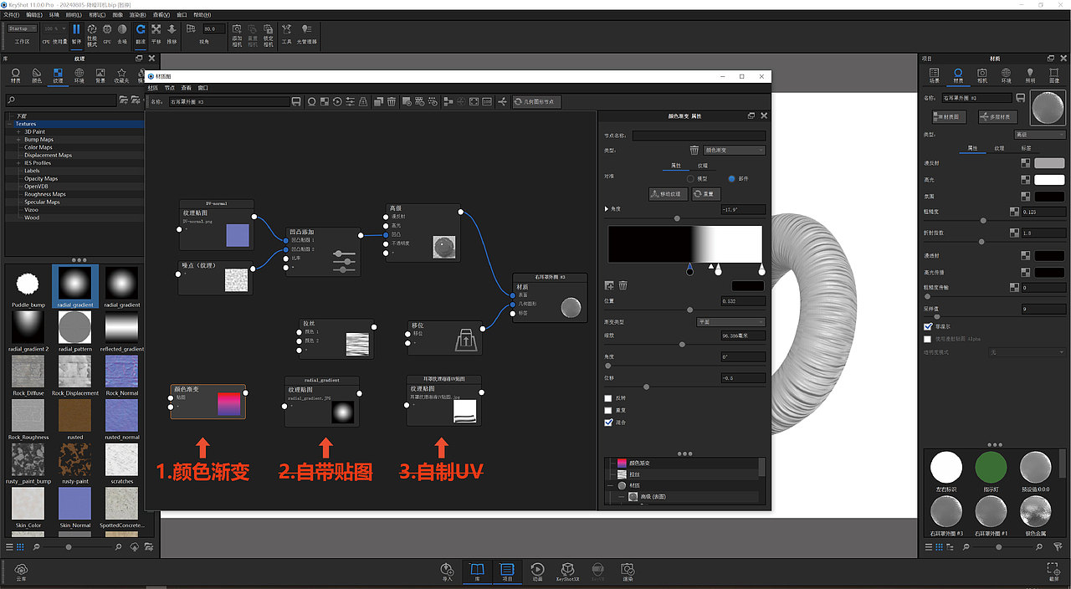Image resolution: width=1071 pixels, height=589 pixels.
Task: Toggle the GPU icon in the ribbon
Action: pyautogui.click(x=107, y=29)
